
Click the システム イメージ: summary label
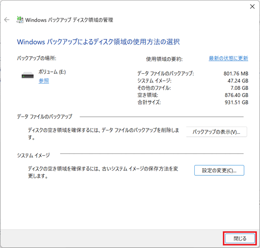click(155, 81)
